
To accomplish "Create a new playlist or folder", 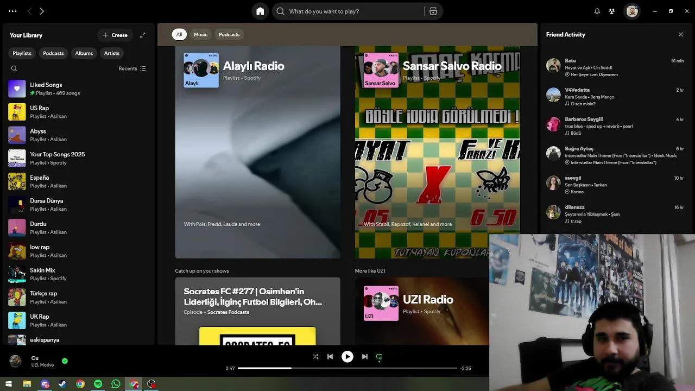I will pos(115,35).
